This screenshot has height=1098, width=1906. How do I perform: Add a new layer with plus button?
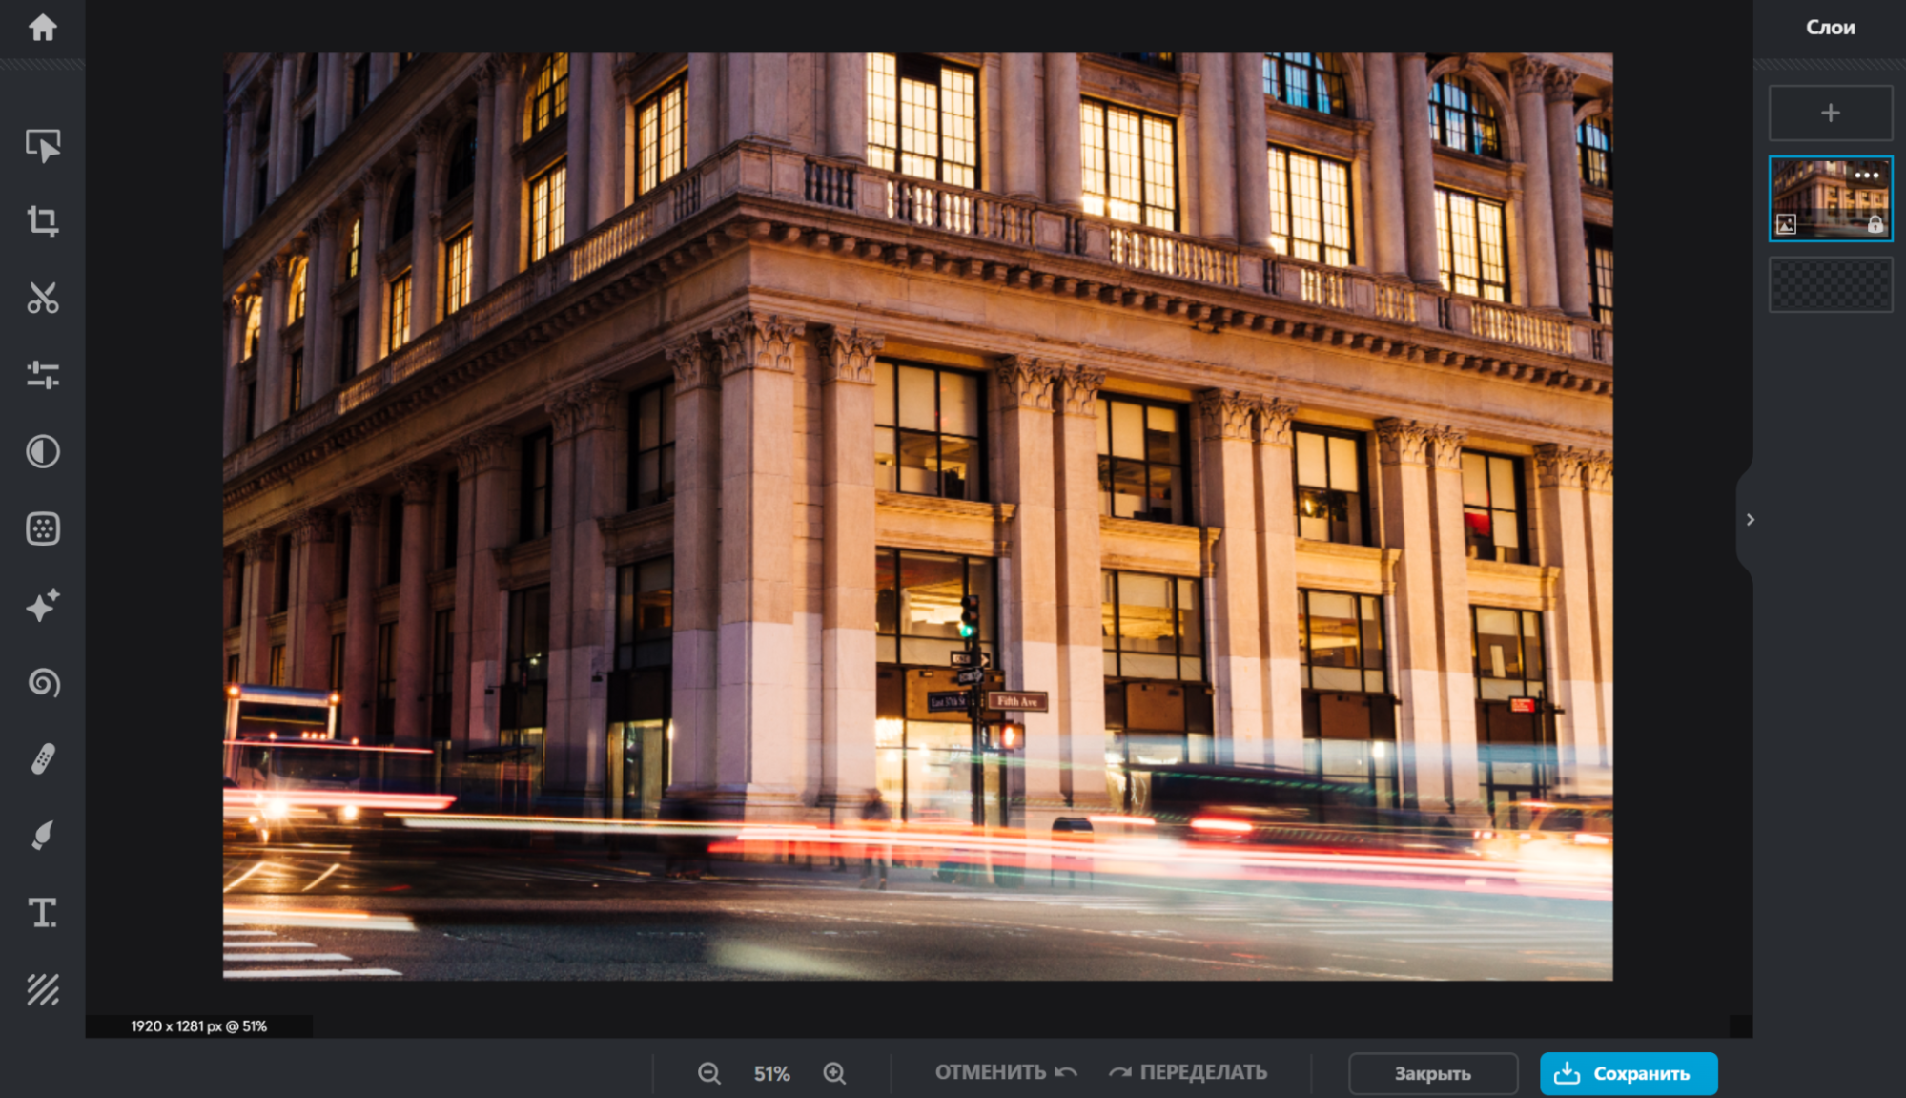coord(1830,114)
